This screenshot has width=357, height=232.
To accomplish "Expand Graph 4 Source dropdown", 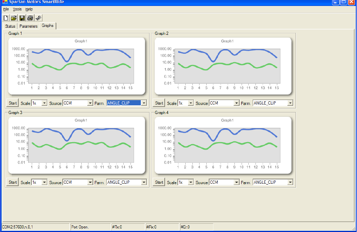I will [236, 182].
